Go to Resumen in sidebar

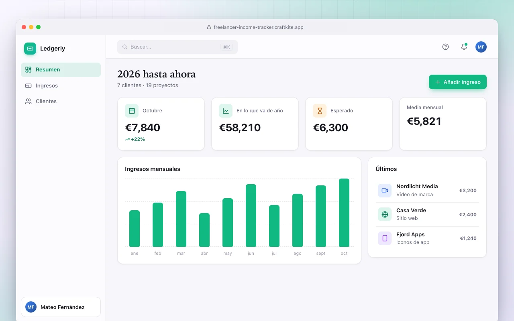61,70
